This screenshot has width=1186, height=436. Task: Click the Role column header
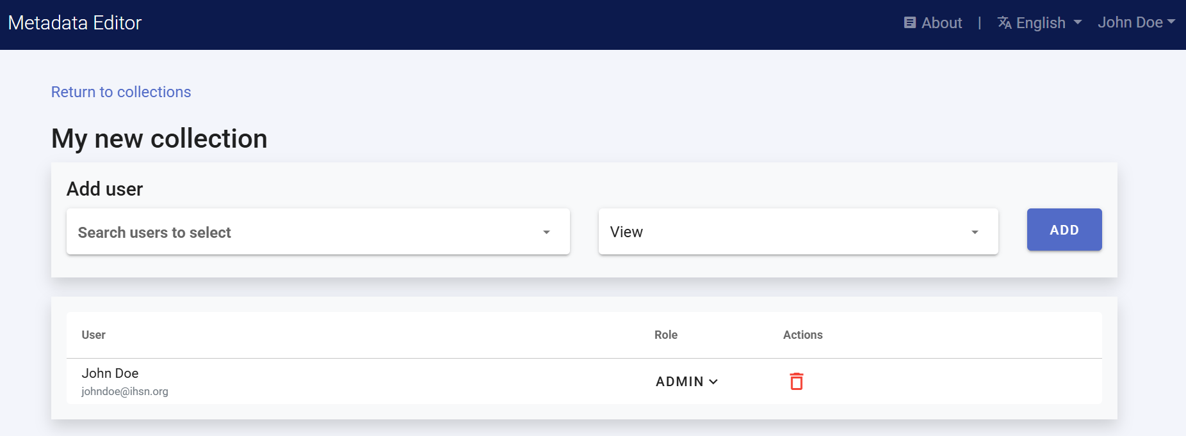tap(666, 335)
